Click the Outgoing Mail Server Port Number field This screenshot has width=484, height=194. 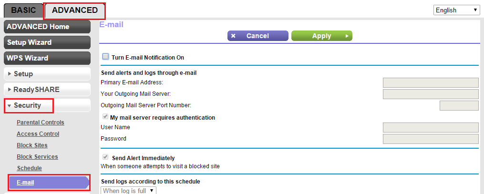(x=459, y=105)
